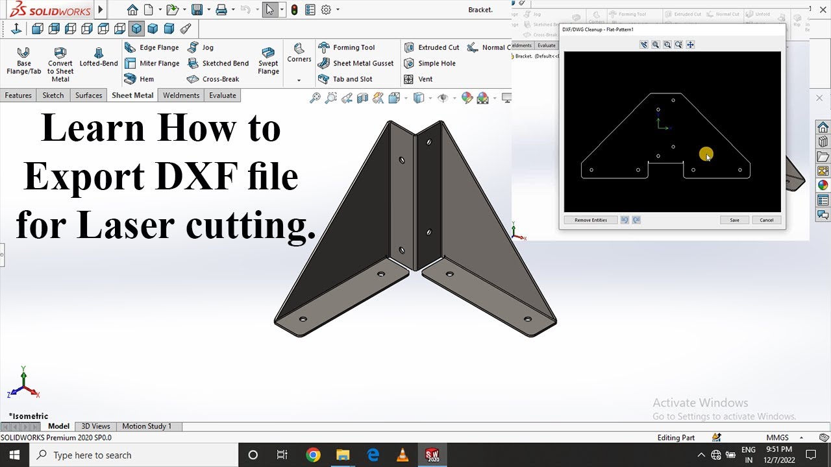This screenshot has height=467, width=831.
Task: Switch to the Surfaces tab
Action: coord(88,95)
